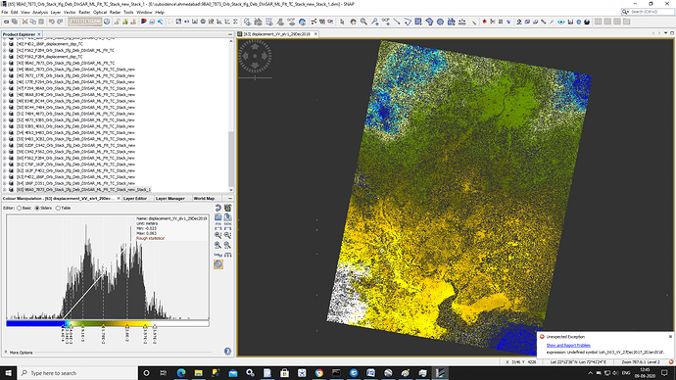Click Log scale display icon
The image size is (676, 380).
coord(218,255)
